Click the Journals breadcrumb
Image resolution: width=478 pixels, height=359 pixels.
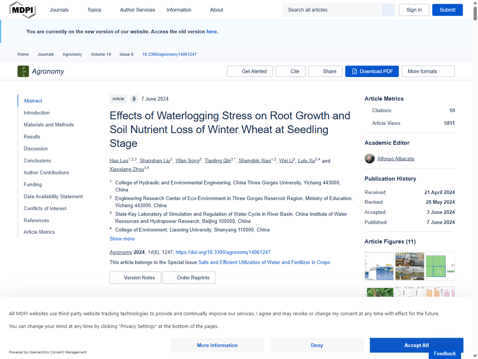coord(46,54)
